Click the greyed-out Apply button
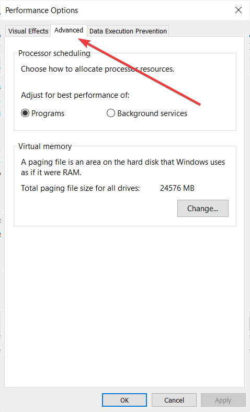Image resolution: width=250 pixels, height=412 pixels. (223, 400)
